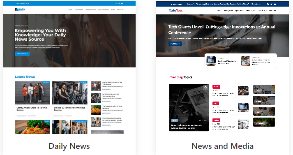The height and width of the screenshot is (155, 293).
Task: Click the Instagram icon in Daily News top bar
Action: tap(119, 3)
